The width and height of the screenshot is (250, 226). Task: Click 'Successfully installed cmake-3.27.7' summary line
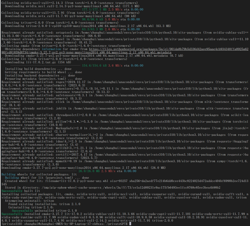tap(125, 217)
